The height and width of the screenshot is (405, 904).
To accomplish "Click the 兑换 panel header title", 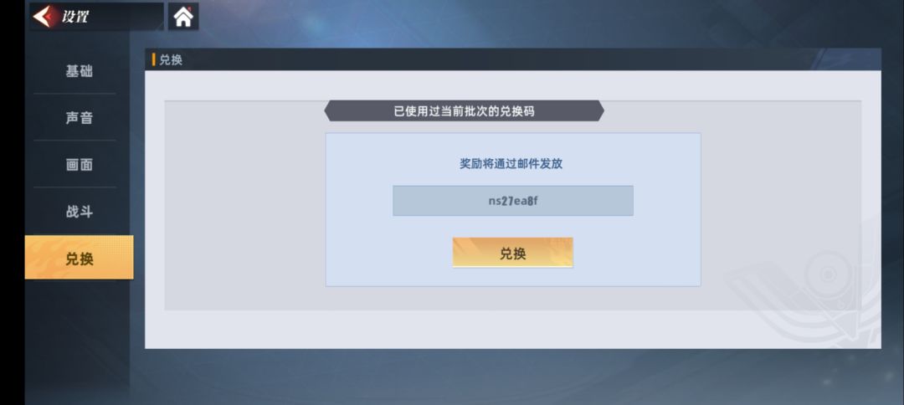I will point(171,60).
